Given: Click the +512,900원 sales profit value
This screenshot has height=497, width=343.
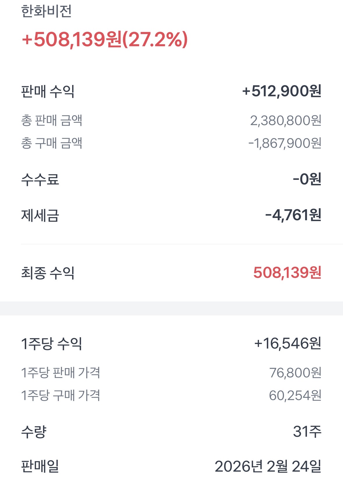Looking at the screenshot, I should 282,91.
